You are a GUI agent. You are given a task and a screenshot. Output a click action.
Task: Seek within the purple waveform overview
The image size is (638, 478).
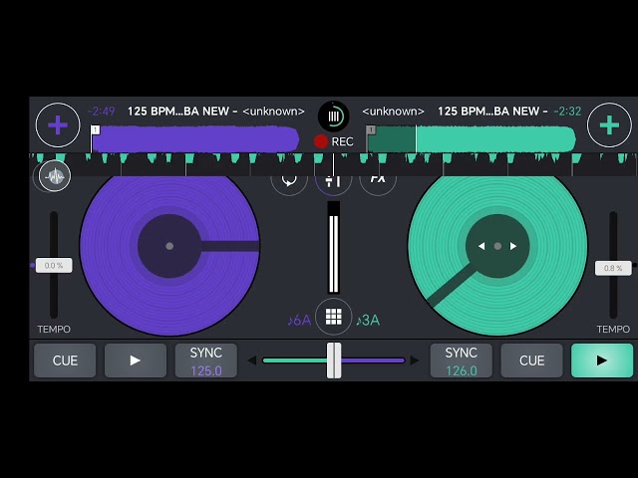[x=195, y=139]
